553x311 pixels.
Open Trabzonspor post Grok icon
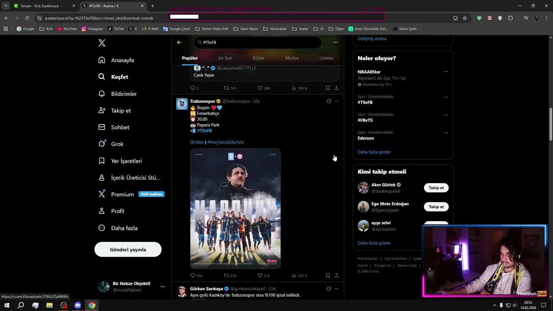point(329,101)
